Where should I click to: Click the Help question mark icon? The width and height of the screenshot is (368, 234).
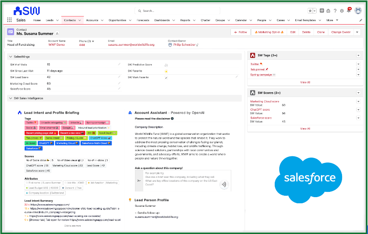coord(335,11)
